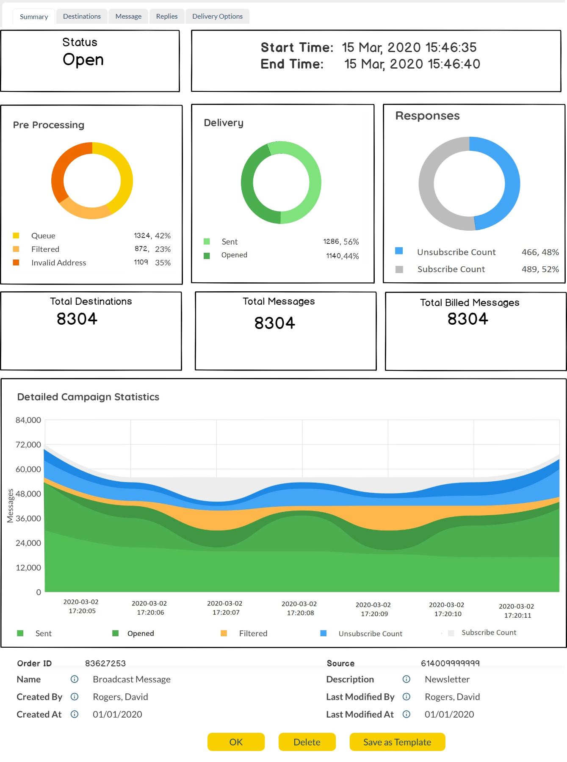Image resolution: width=567 pixels, height=762 pixels.
Task: Click the info icon beside Created By
Action: pos(75,697)
